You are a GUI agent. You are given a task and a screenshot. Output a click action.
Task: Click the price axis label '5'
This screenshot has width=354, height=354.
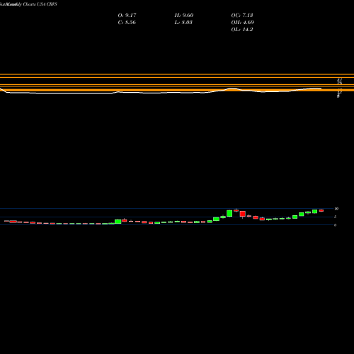336,217
